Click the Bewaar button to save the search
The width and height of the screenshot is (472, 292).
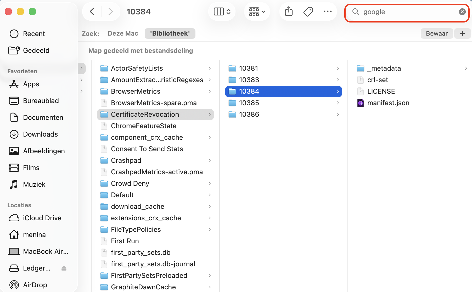click(436, 33)
